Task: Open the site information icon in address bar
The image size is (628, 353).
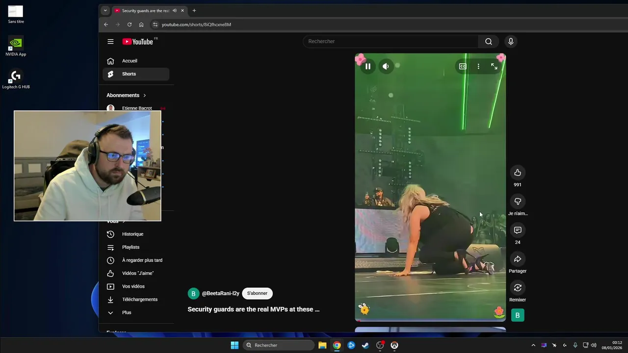Action: point(155,25)
